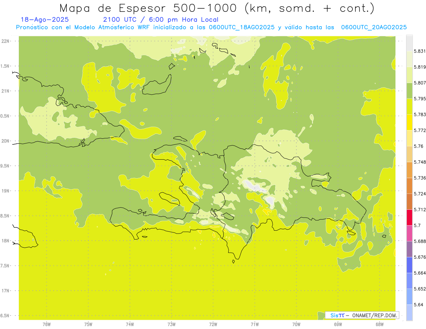
Task: Click the longitude label '74W'
Action: (x=130, y=324)
